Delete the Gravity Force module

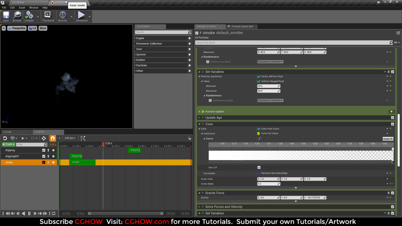[x=388, y=193]
